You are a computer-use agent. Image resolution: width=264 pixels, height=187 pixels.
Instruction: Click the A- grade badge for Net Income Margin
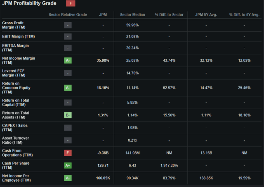click(68, 61)
